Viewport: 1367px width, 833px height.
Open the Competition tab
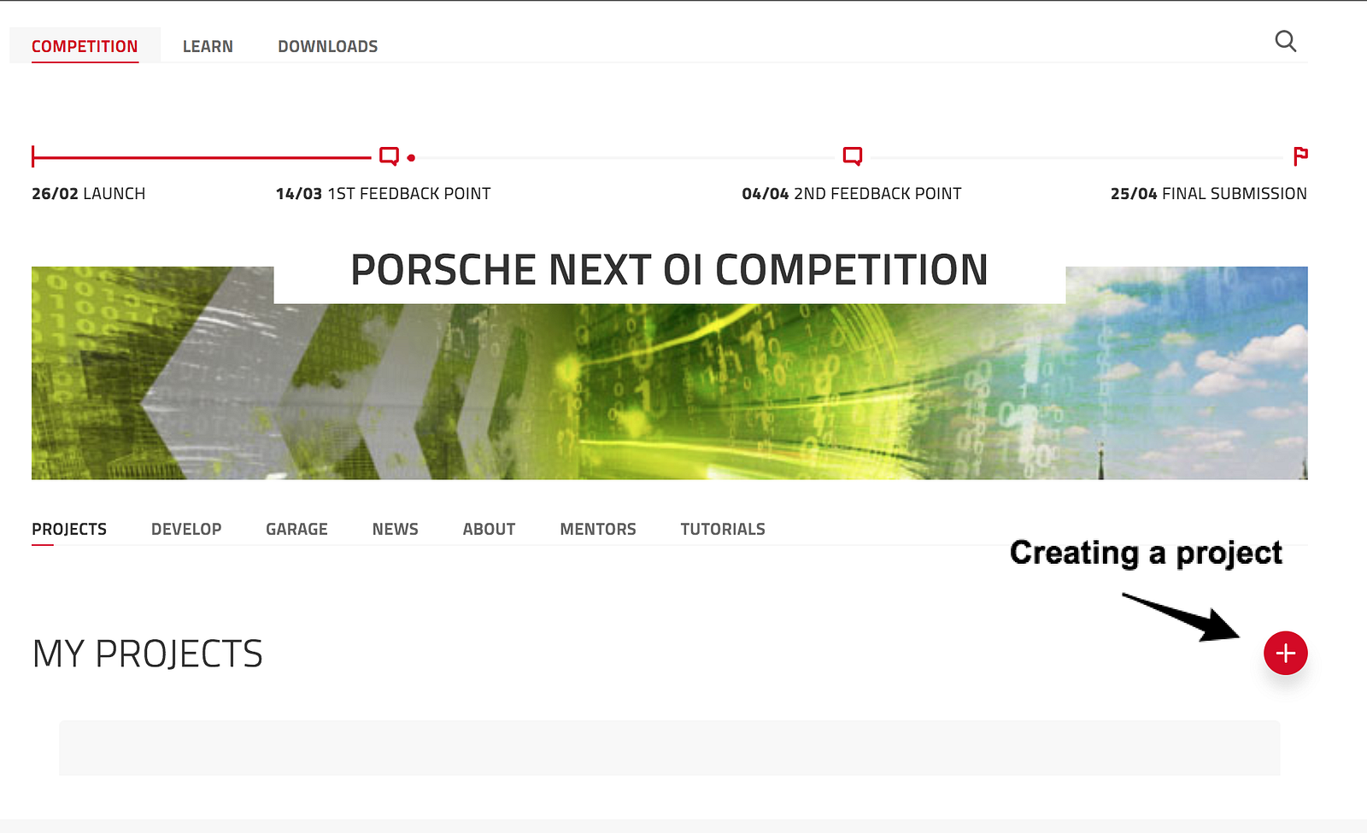85,46
